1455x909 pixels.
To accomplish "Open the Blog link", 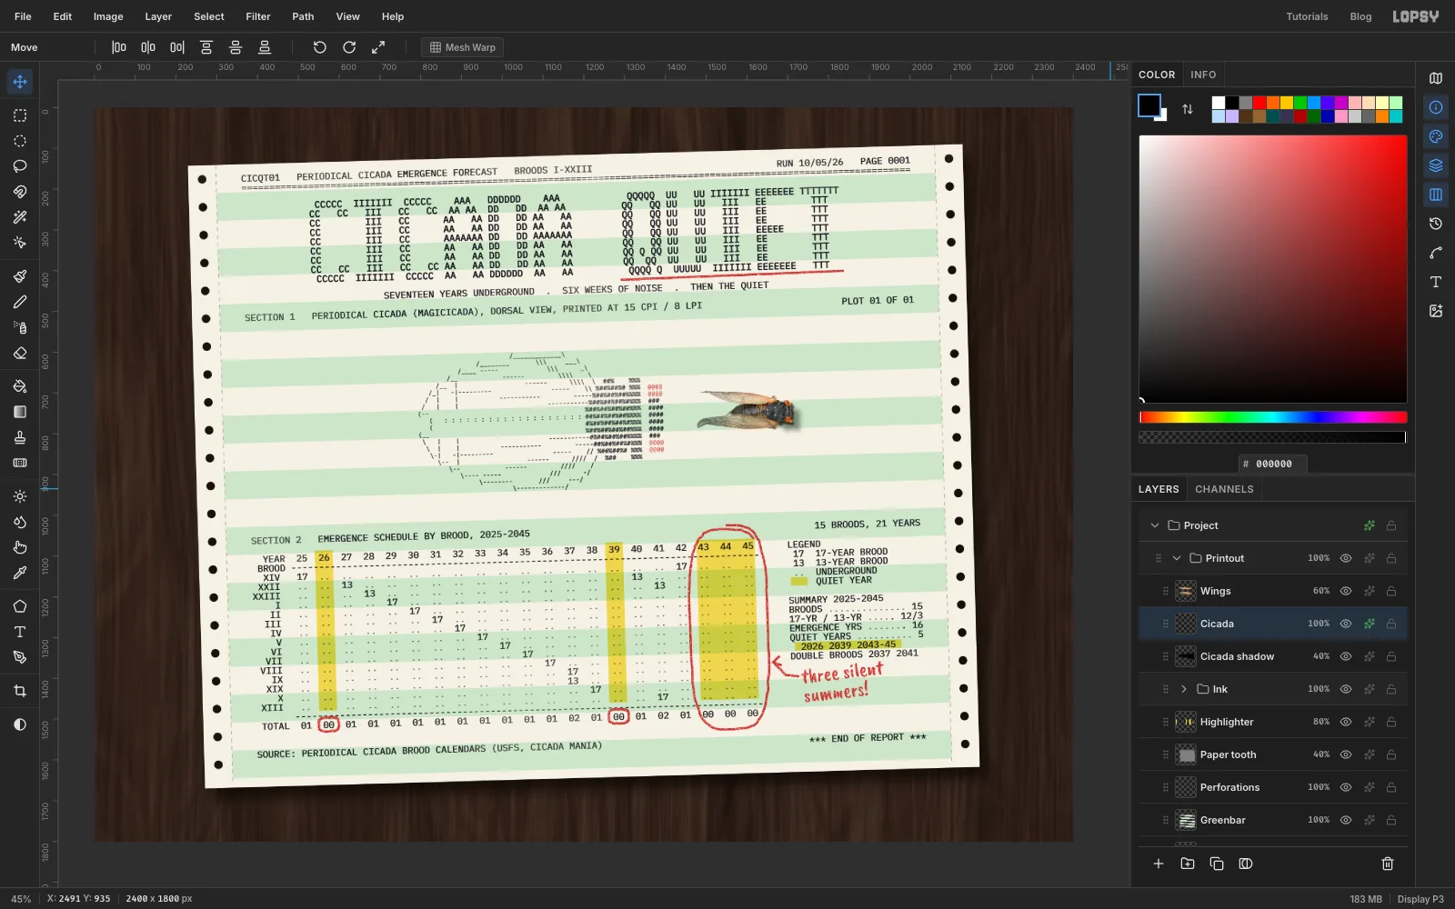I will 1360,16.
